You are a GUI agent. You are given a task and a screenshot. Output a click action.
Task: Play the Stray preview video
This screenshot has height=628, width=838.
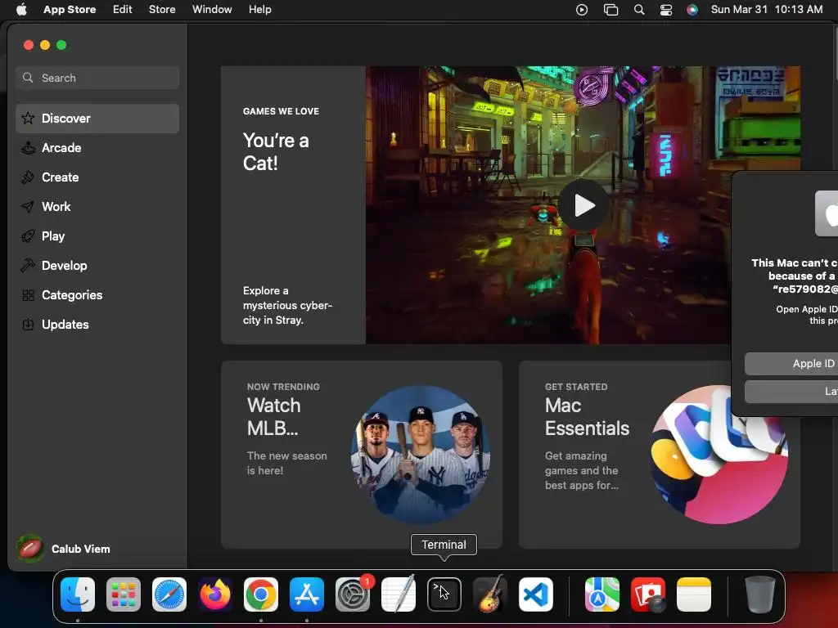pos(583,205)
